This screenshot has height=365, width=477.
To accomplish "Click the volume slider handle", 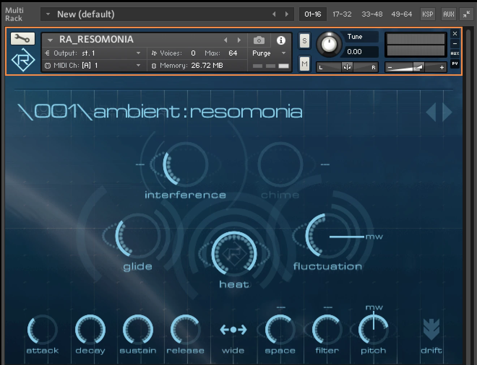I will [x=419, y=67].
